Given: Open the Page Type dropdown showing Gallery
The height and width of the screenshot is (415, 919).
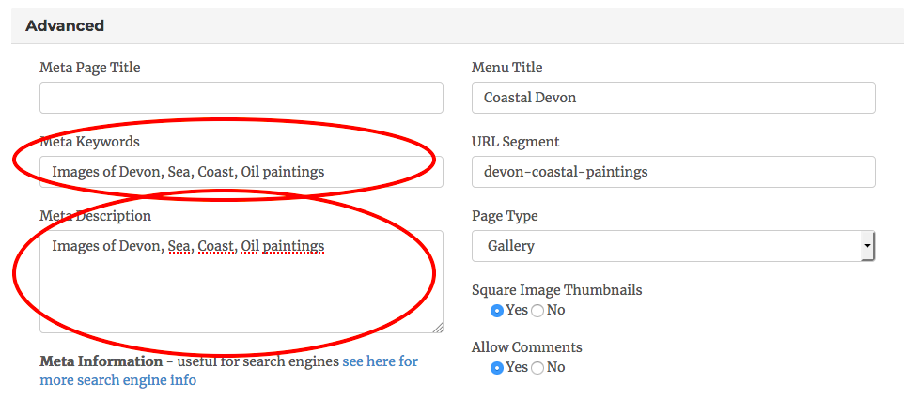Looking at the screenshot, I should pos(673,246).
